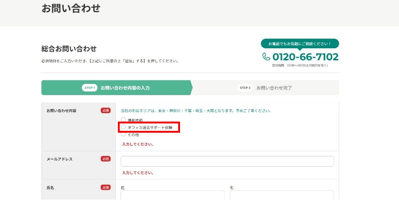Viewport: 399px width, 200px height.
Task: Click the STEP 1 badge
Action: tap(89, 88)
